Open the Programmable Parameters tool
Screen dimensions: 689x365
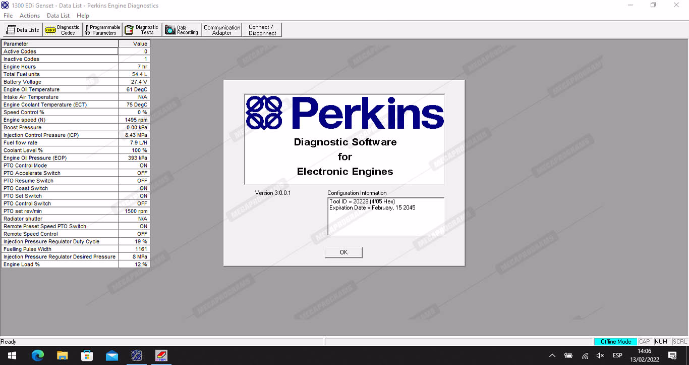(102, 30)
